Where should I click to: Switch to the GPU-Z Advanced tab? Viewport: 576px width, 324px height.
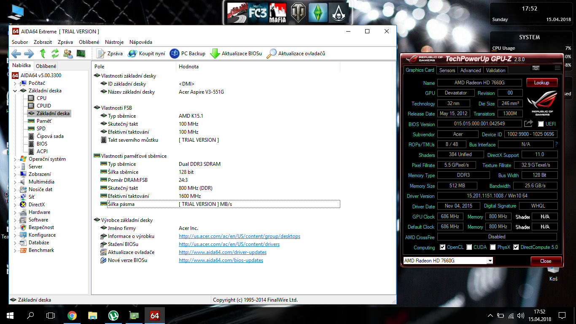point(471,70)
